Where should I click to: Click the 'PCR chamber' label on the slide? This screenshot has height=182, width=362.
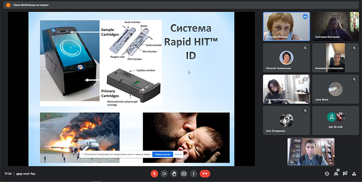point(134,59)
